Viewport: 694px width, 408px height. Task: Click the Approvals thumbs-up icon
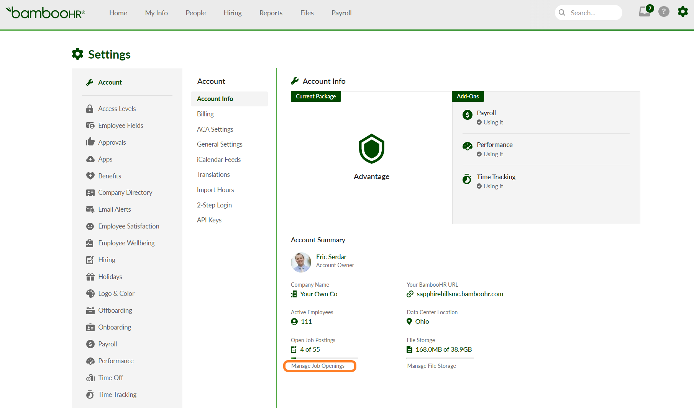pos(90,142)
